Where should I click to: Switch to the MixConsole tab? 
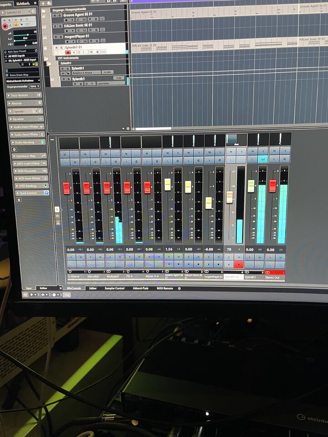[74, 288]
